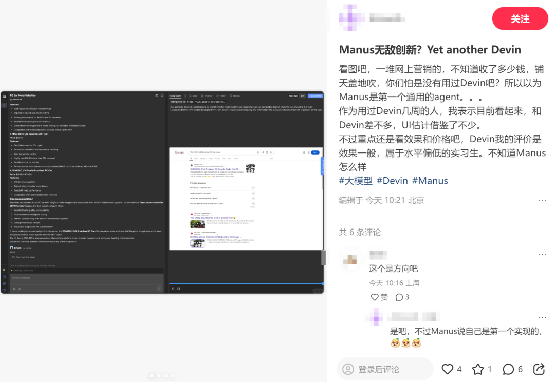Select Standard mode in the Devin panel
This screenshot has height=382, width=555.
click(x=293, y=95)
